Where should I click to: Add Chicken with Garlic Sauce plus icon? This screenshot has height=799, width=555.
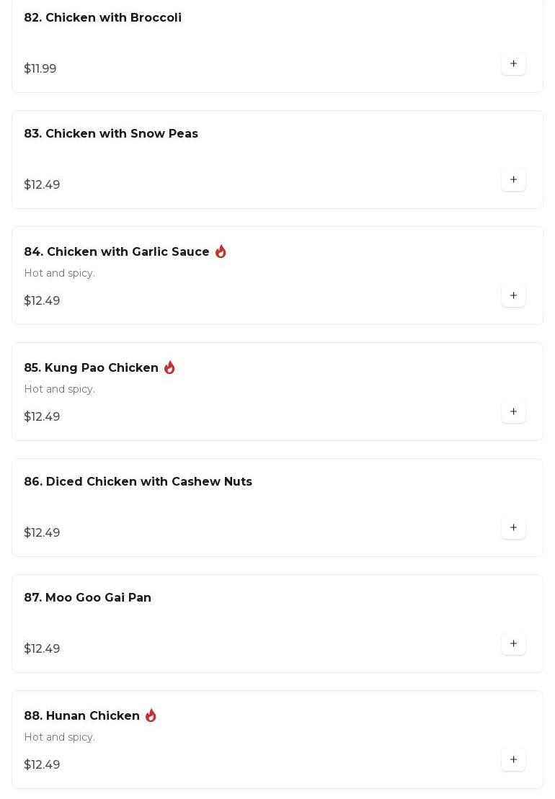pyautogui.click(x=513, y=295)
